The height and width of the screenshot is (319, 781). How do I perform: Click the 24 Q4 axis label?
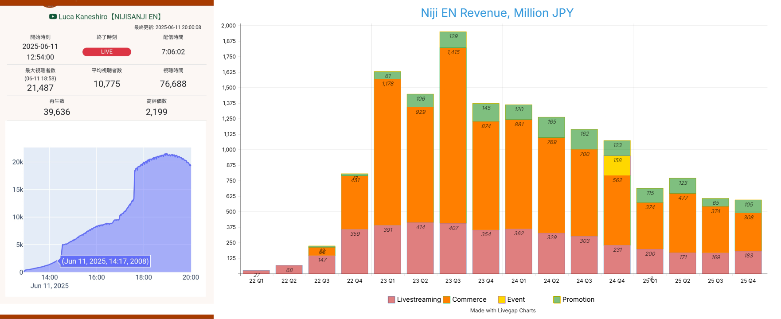pos(617,281)
